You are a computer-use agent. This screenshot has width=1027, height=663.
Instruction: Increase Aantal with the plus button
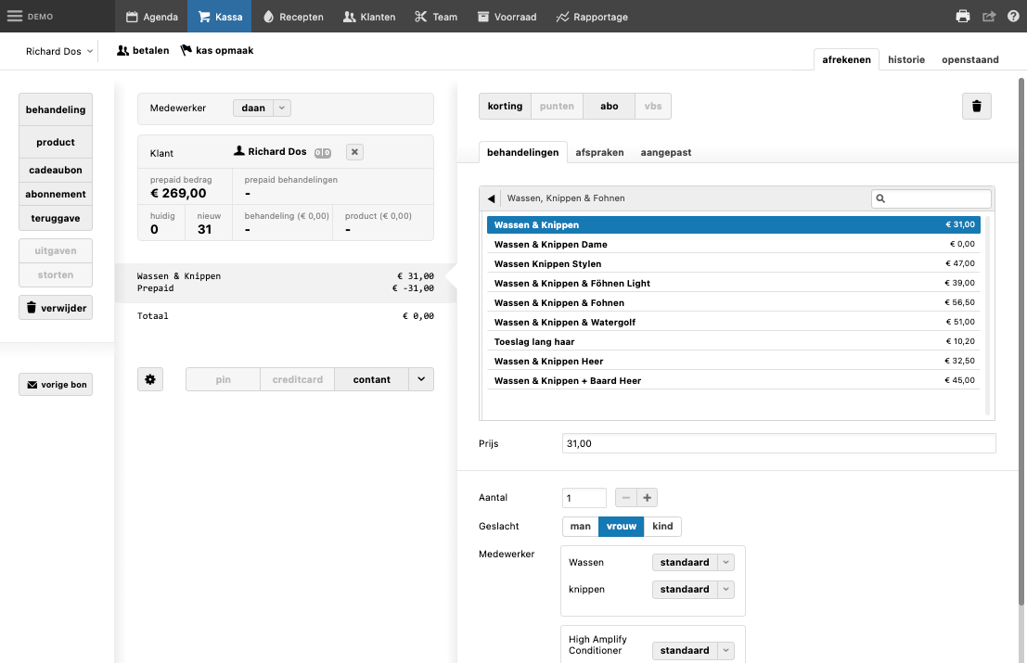[x=647, y=498]
